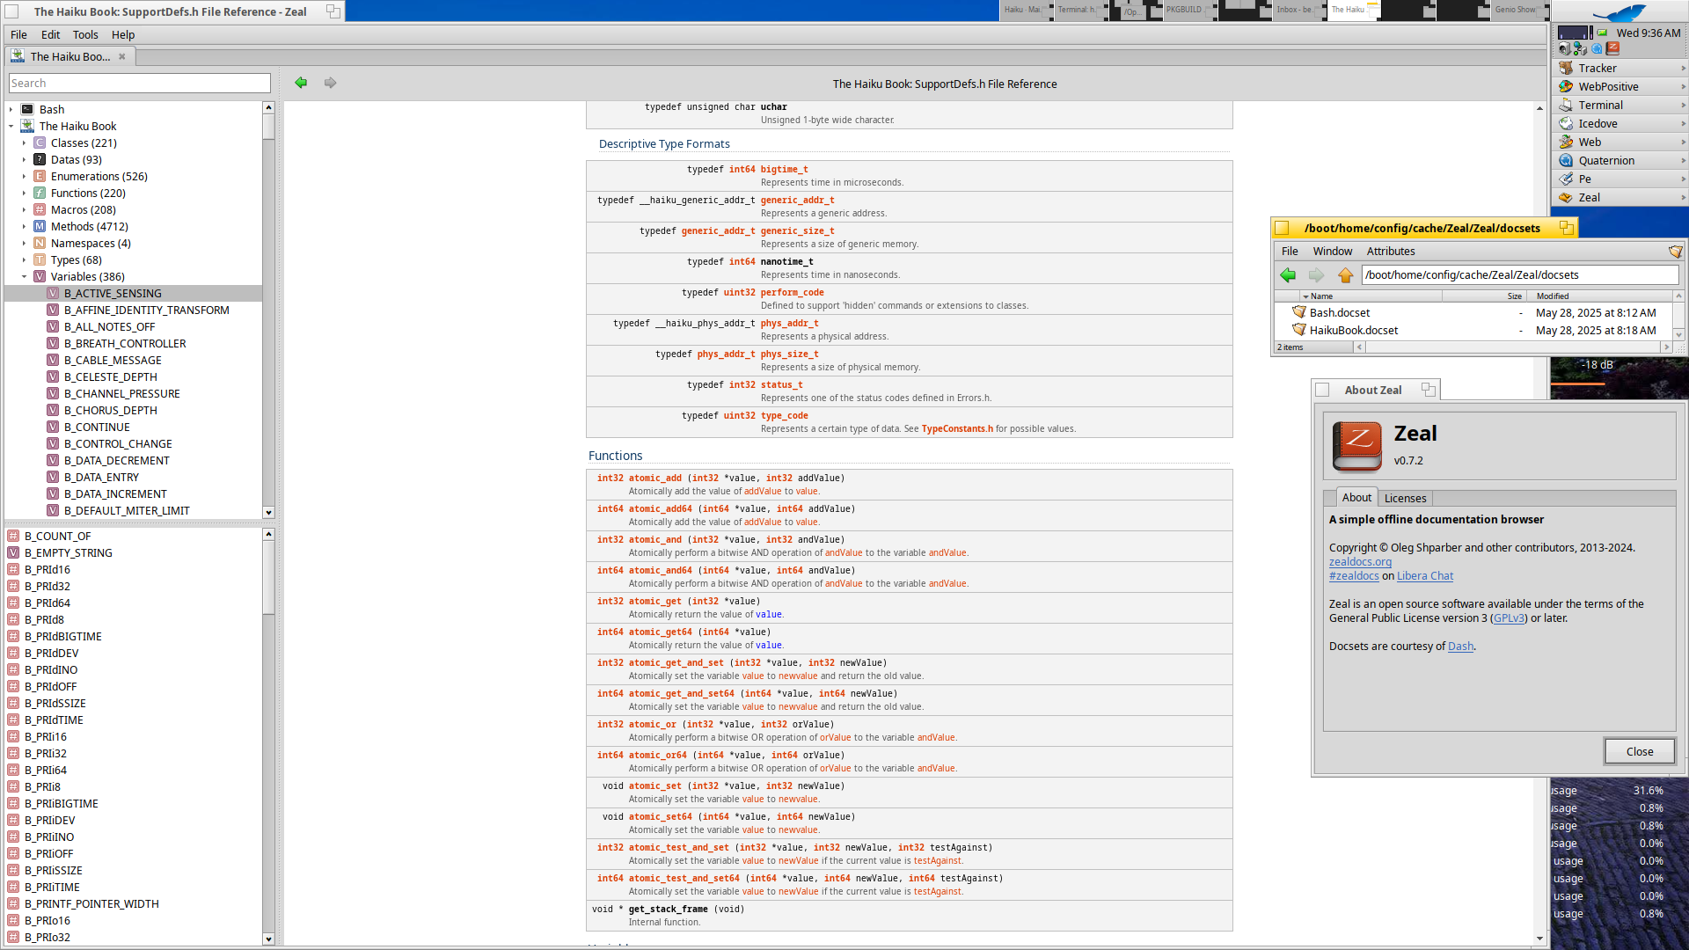Click the documentation page vertical scrollbar
Image resolution: width=1689 pixels, height=950 pixels.
tap(1539, 523)
